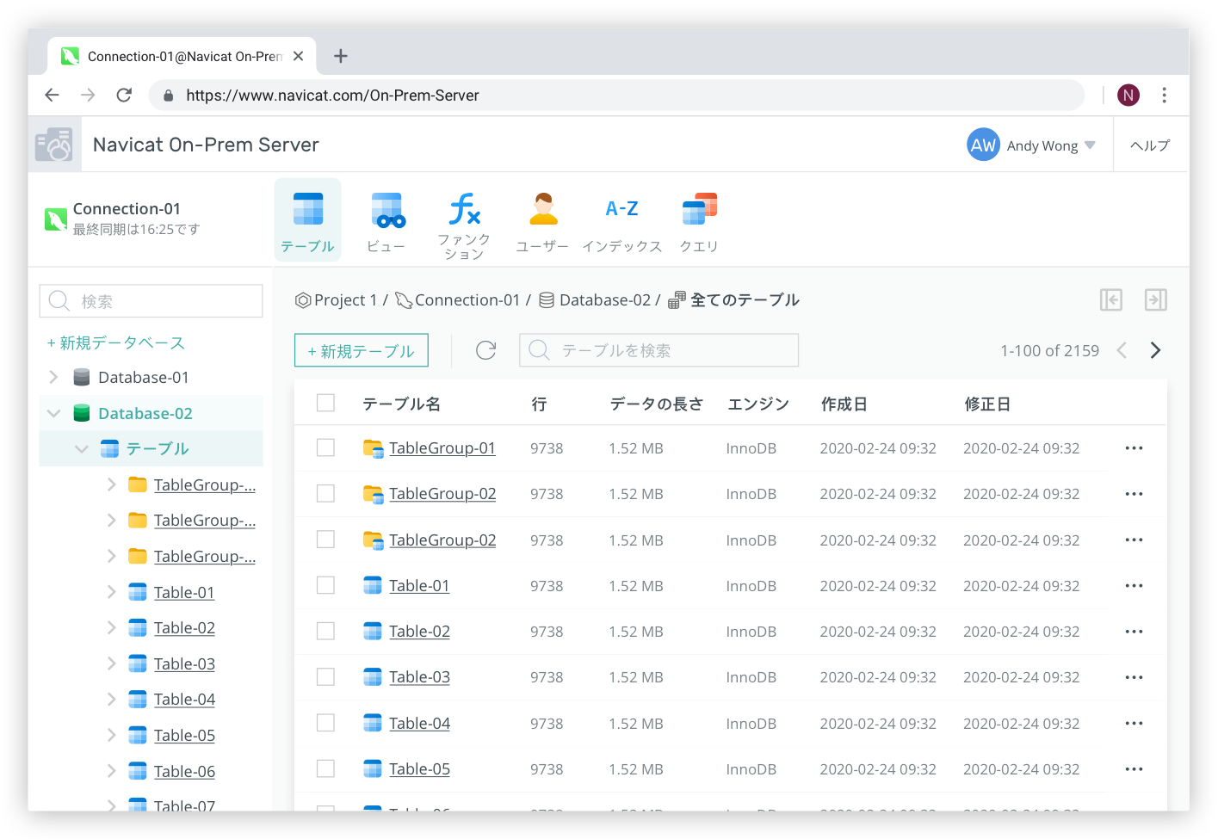Open the Users (ユーザー) section

coord(542,222)
